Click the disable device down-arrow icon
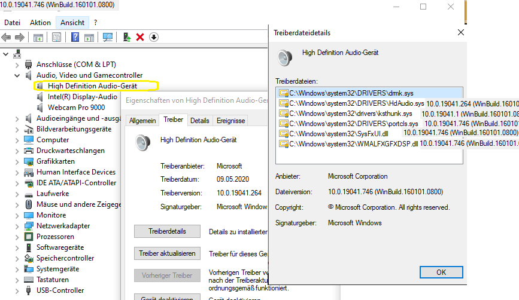 [154, 37]
